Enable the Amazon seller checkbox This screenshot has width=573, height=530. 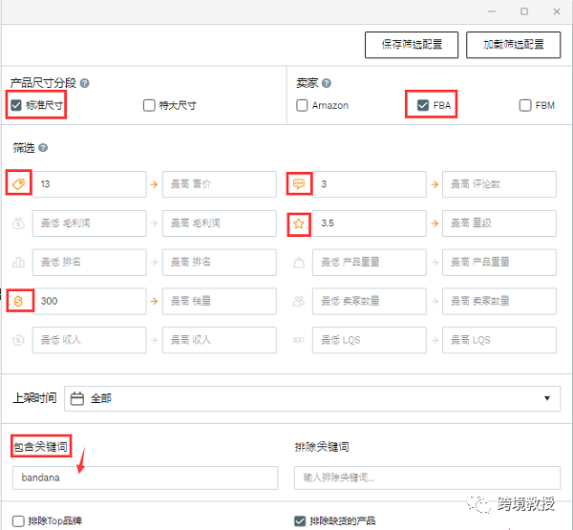[302, 105]
